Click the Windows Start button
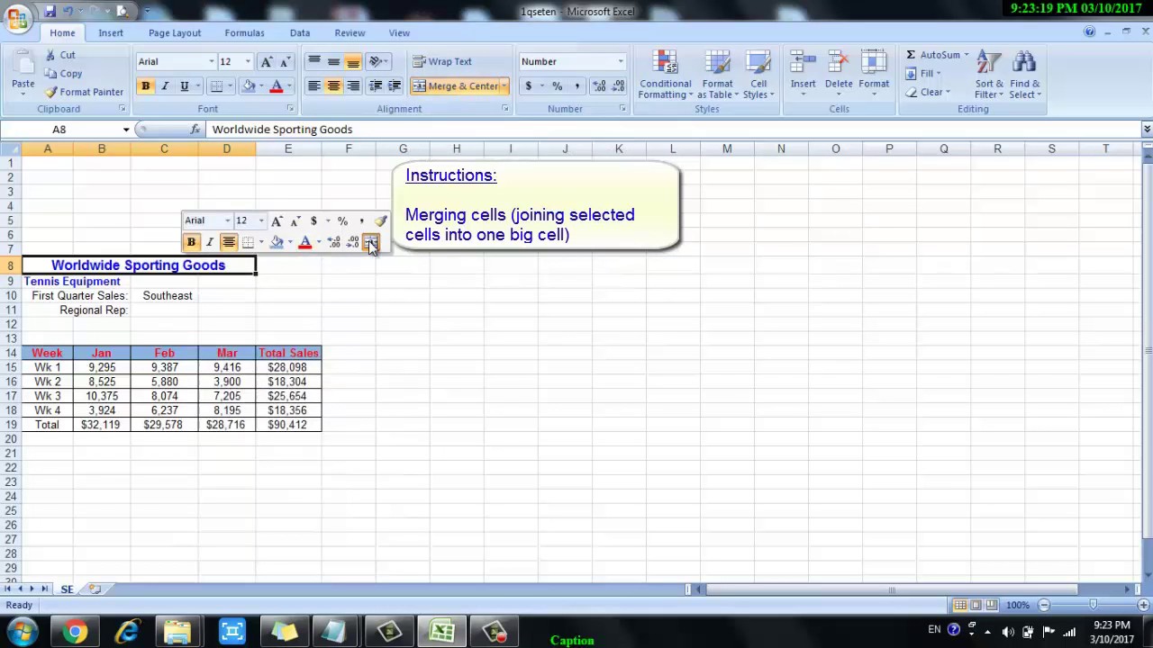This screenshot has height=648, width=1153. coord(20,632)
